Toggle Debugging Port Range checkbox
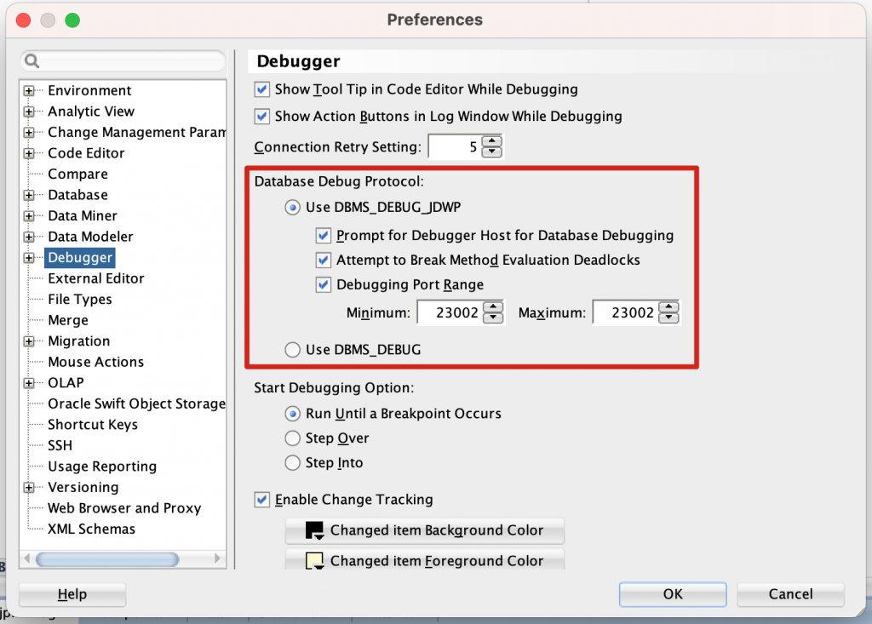Image resolution: width=872 pixels, height=624 pixels. tap(323, 284)
